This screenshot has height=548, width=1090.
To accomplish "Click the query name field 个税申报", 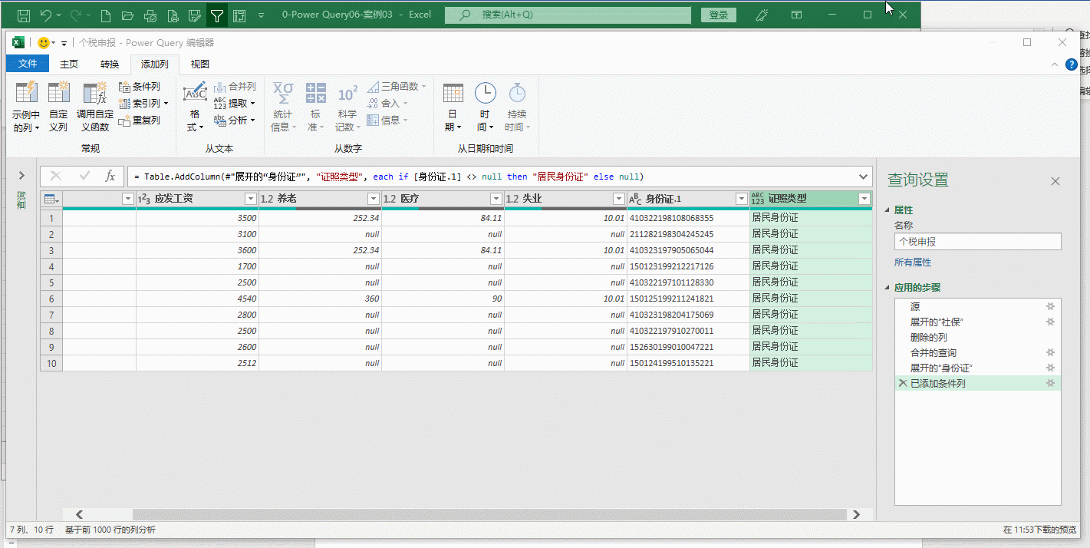I will (x=977, y=242).
